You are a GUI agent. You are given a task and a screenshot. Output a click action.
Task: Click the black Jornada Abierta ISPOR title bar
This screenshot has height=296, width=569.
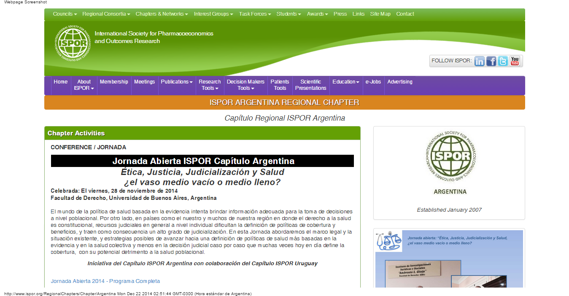coord(202,161)
